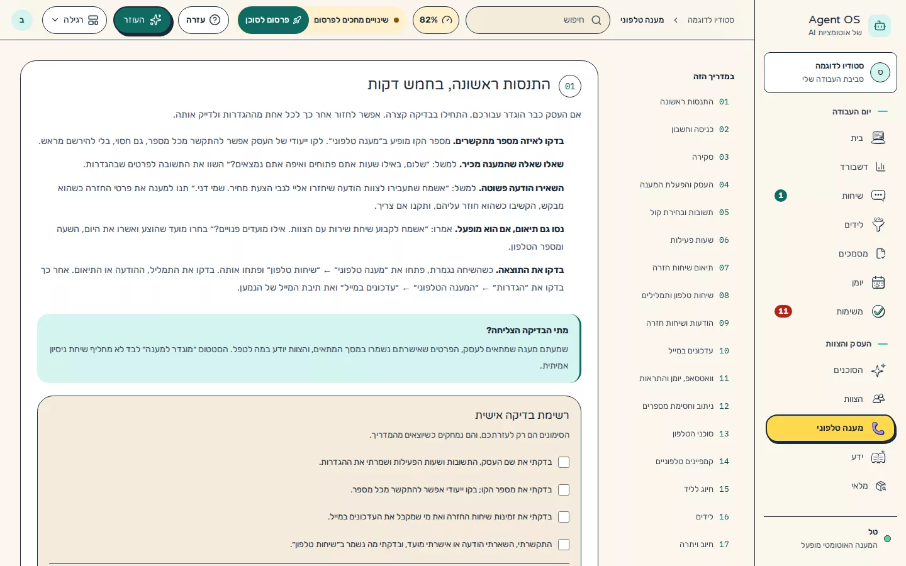This screenshot has width=906, height=566.
Task: Open the רגילה view dropdown
Action: point(74,20)
